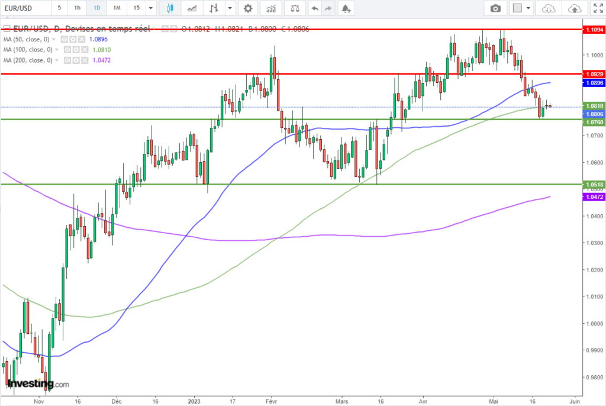Click the MA 200 value 1.0472
Image resolution: width=606 pixels, height=406 pixels.
coord(102,60)
